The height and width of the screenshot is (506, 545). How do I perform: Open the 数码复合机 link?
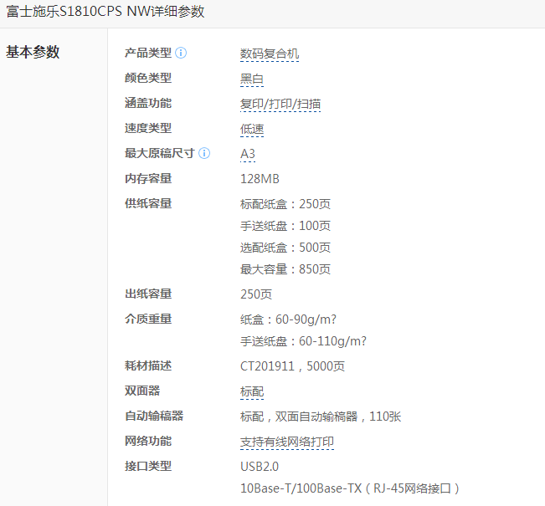coord(270,54)
